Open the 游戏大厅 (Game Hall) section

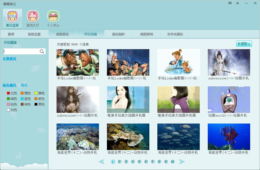pos(32,18)
